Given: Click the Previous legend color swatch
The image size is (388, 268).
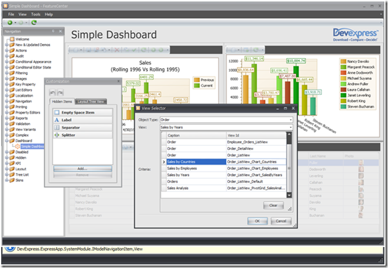Looking at the screenshot, I should [x=197, y=80].
